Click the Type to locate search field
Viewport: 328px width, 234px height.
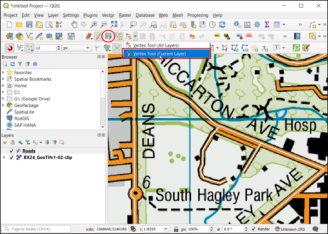tap(37, 229)
